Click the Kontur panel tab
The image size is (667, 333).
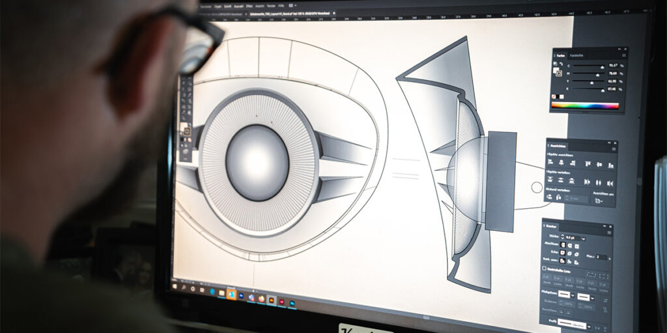[x=551, y=226]
